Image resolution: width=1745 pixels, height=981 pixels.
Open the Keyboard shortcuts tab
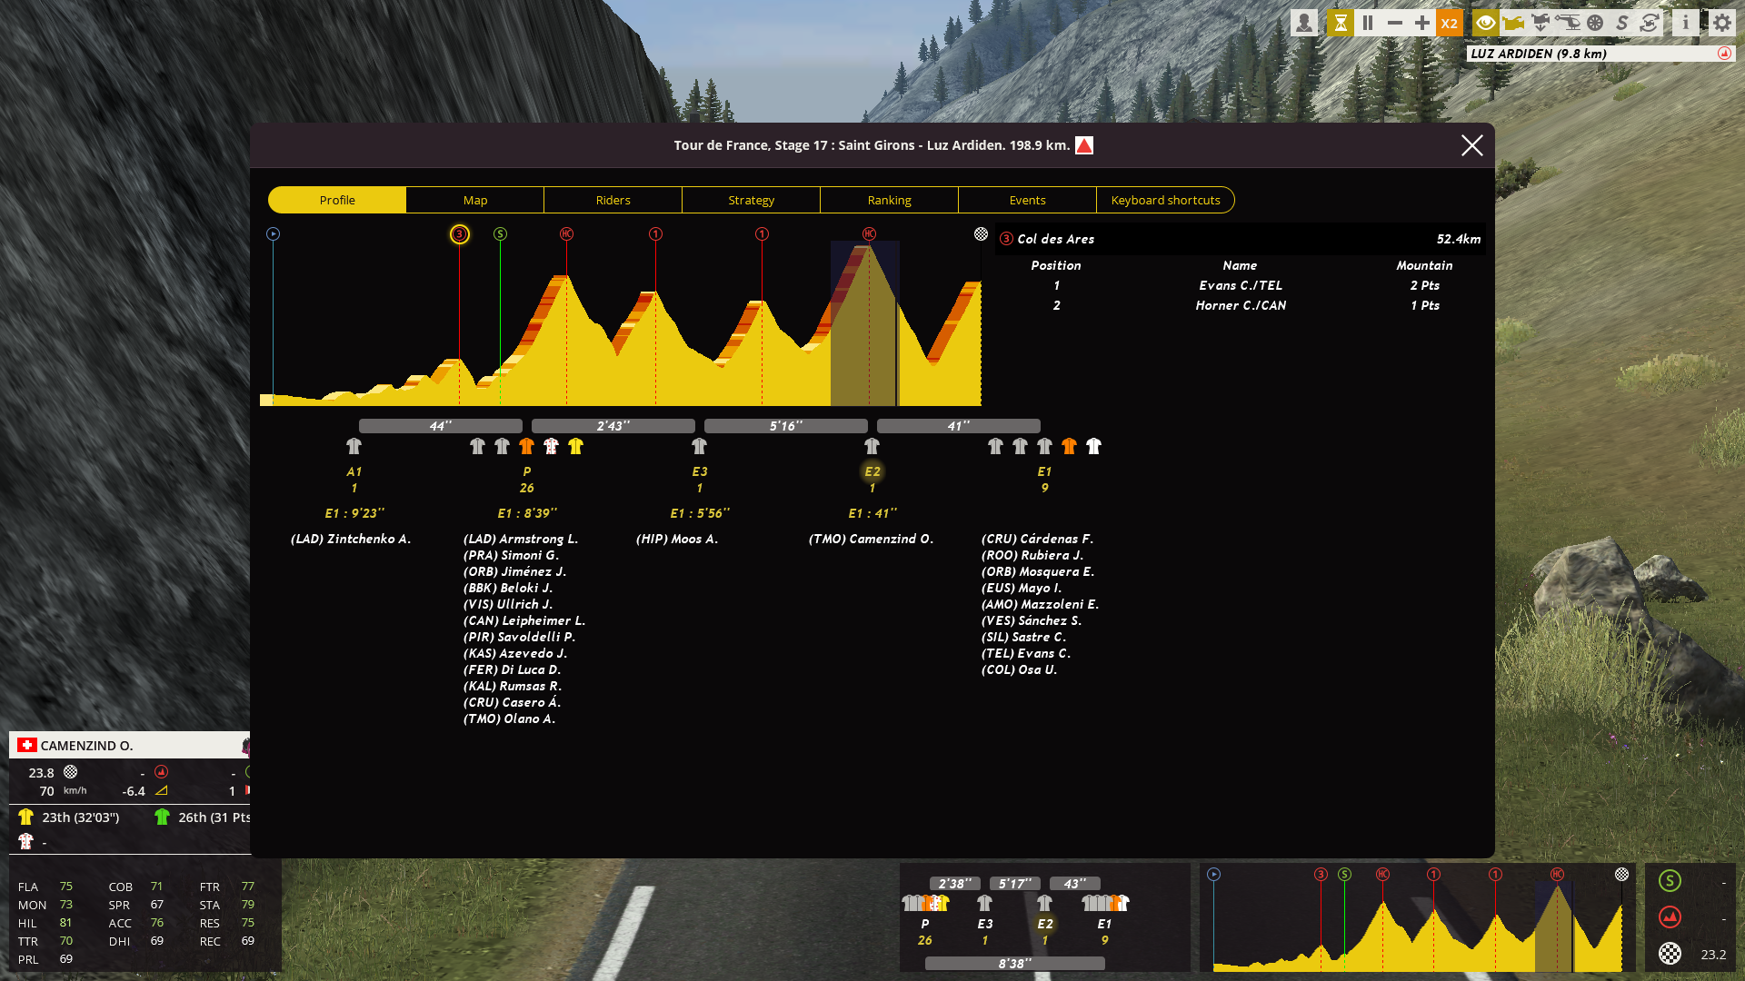pyautogui.click(x=1166, y=200)
